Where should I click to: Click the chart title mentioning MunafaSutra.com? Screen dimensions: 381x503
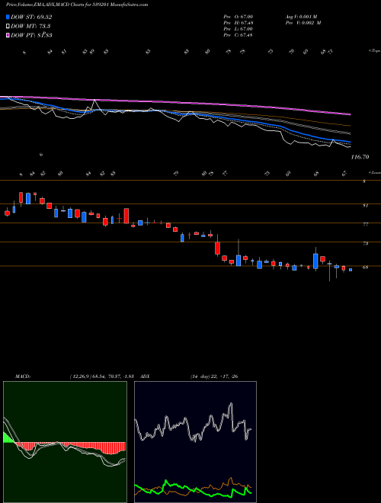point(77,5)
